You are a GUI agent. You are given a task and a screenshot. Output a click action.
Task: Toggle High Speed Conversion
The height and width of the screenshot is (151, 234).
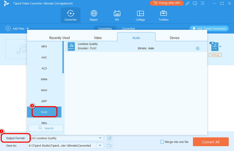(x=209, y=28)
